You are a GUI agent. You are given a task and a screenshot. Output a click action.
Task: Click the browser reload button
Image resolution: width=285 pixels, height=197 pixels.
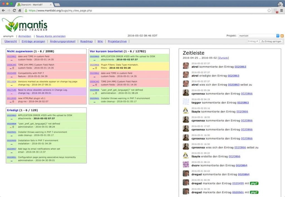(14, 11)
